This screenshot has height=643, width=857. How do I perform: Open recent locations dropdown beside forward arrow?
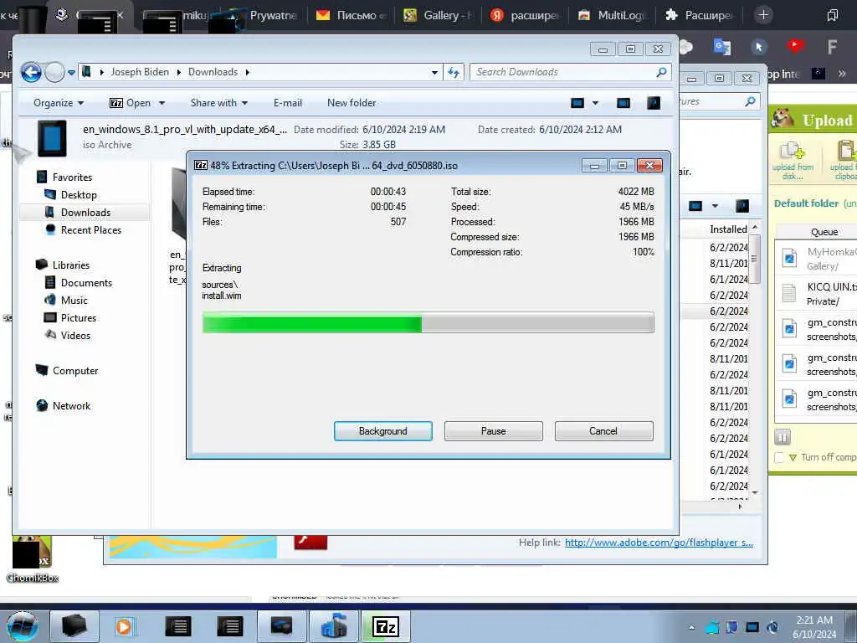click(x=71, y=72)
